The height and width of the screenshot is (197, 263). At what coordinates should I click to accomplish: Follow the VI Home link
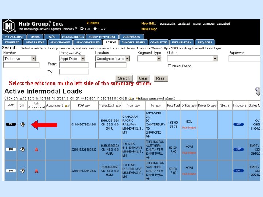click(x=93, y=23)
